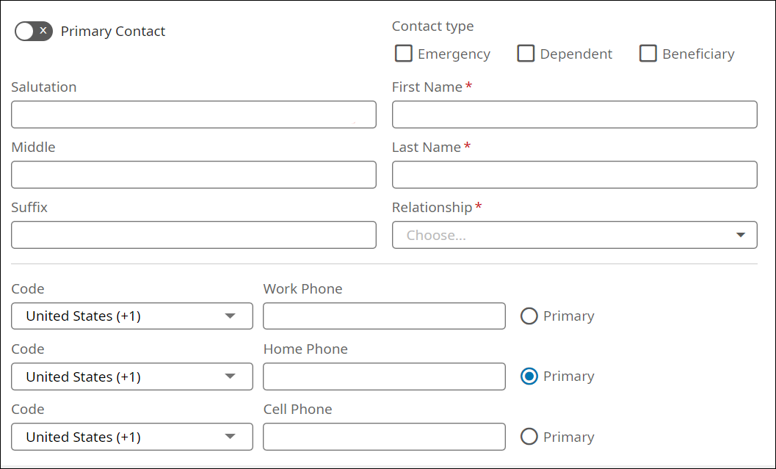Click the Suffix input field
This screenshot has height=469, width=776.
[194, 235]
